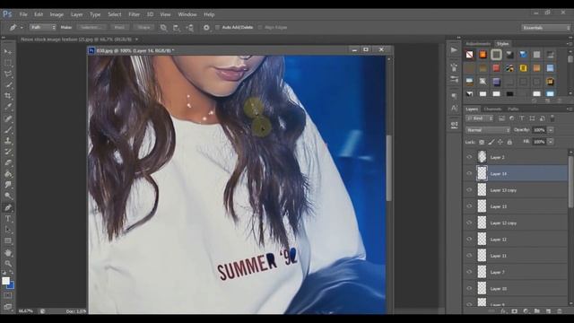
Task: Hide Layer 14 visibility eye
Action: (469, 173)
